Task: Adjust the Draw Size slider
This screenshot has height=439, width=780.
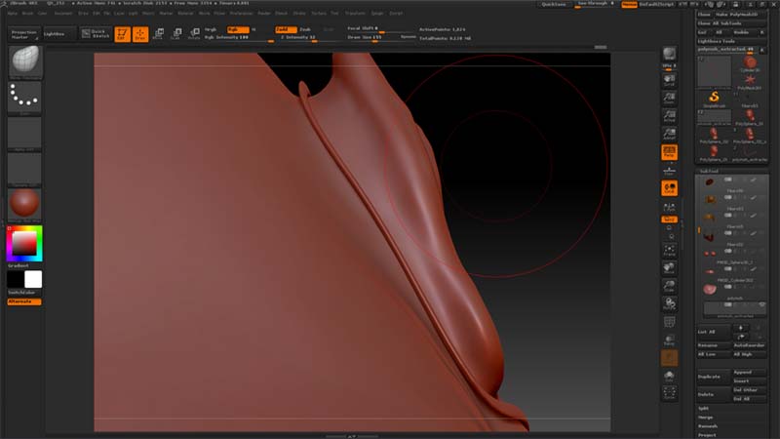Action: (370, 37)
